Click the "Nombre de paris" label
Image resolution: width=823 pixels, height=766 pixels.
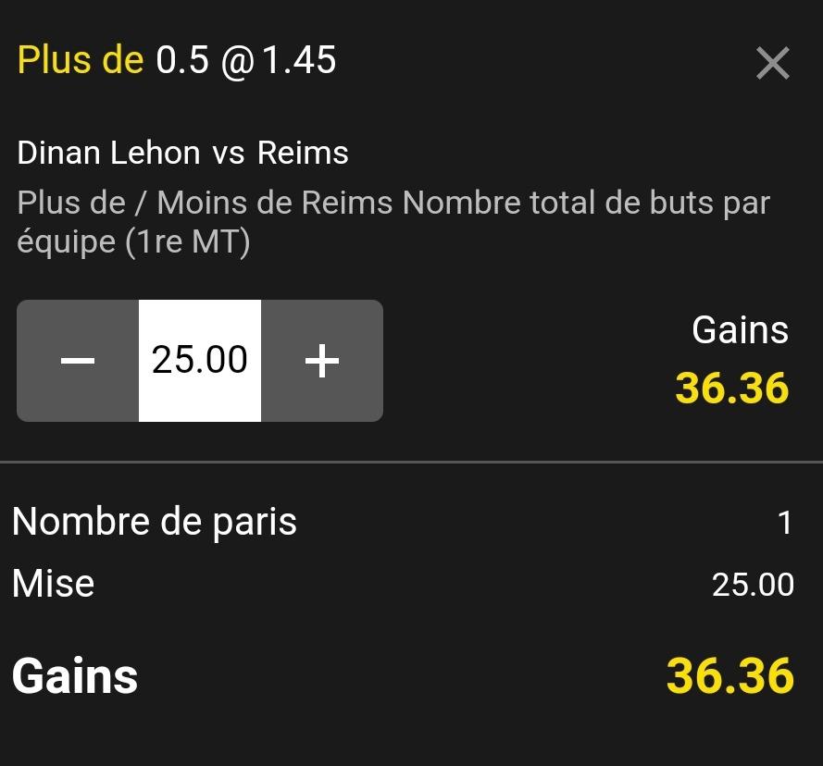(155, 522)
